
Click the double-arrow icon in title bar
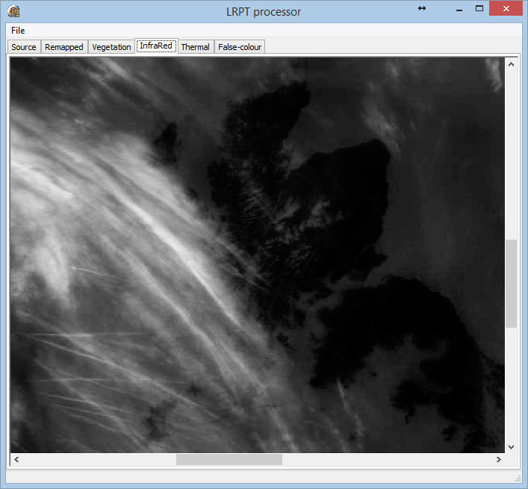pyautogui.click(x=422, y=8)
